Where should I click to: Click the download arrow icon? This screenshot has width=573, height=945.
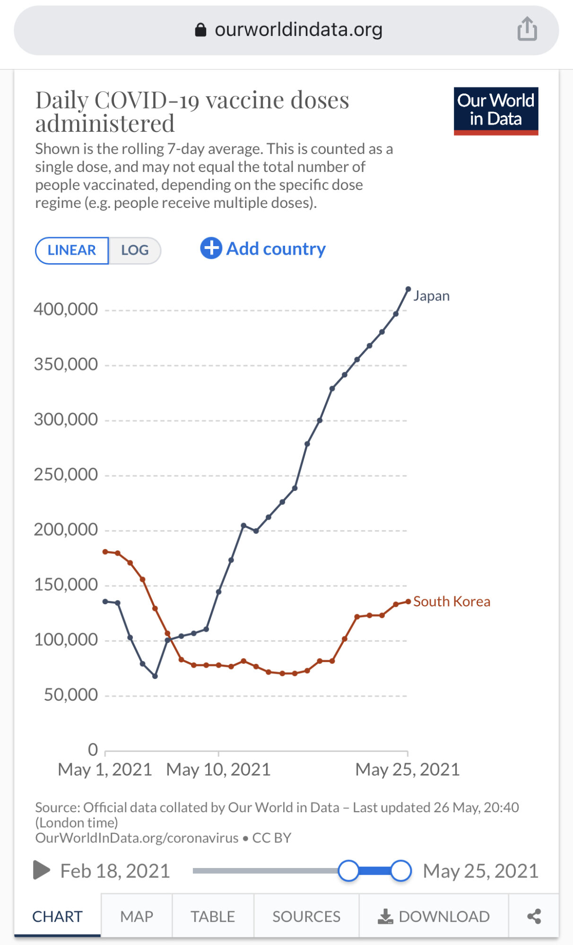click(385, 916)
